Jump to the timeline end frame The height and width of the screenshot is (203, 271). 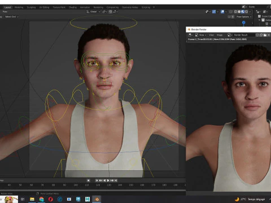click(x=116, y=180)
